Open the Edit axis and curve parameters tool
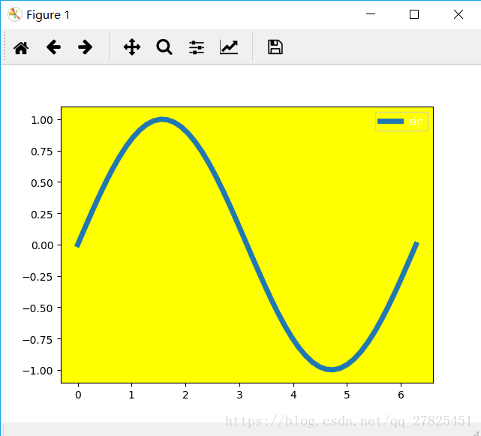 [229, 47]
